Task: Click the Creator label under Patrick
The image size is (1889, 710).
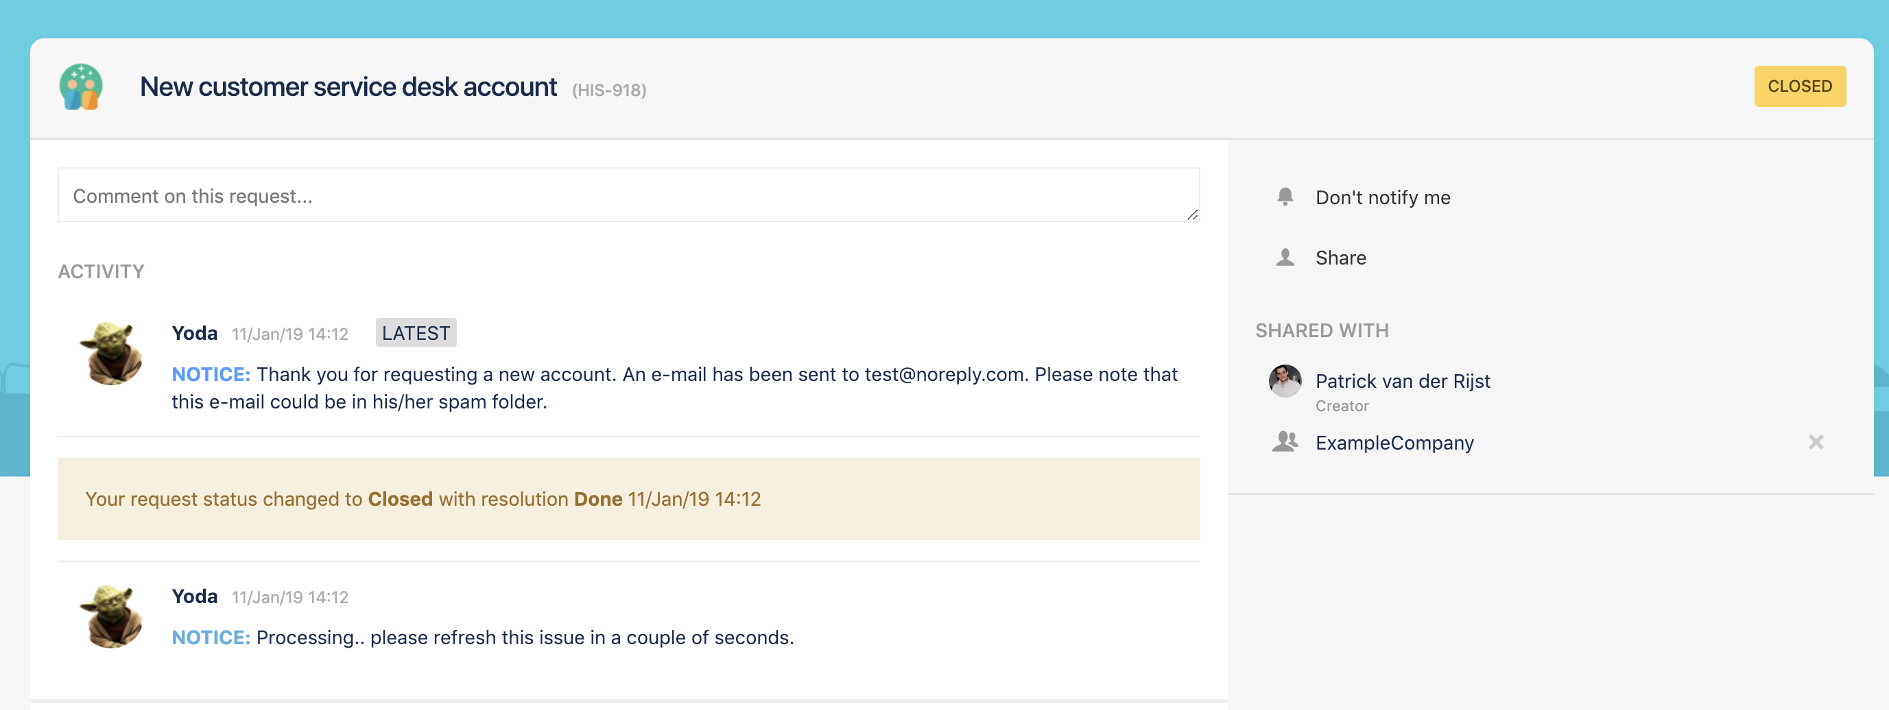Action: (1341, 406)
